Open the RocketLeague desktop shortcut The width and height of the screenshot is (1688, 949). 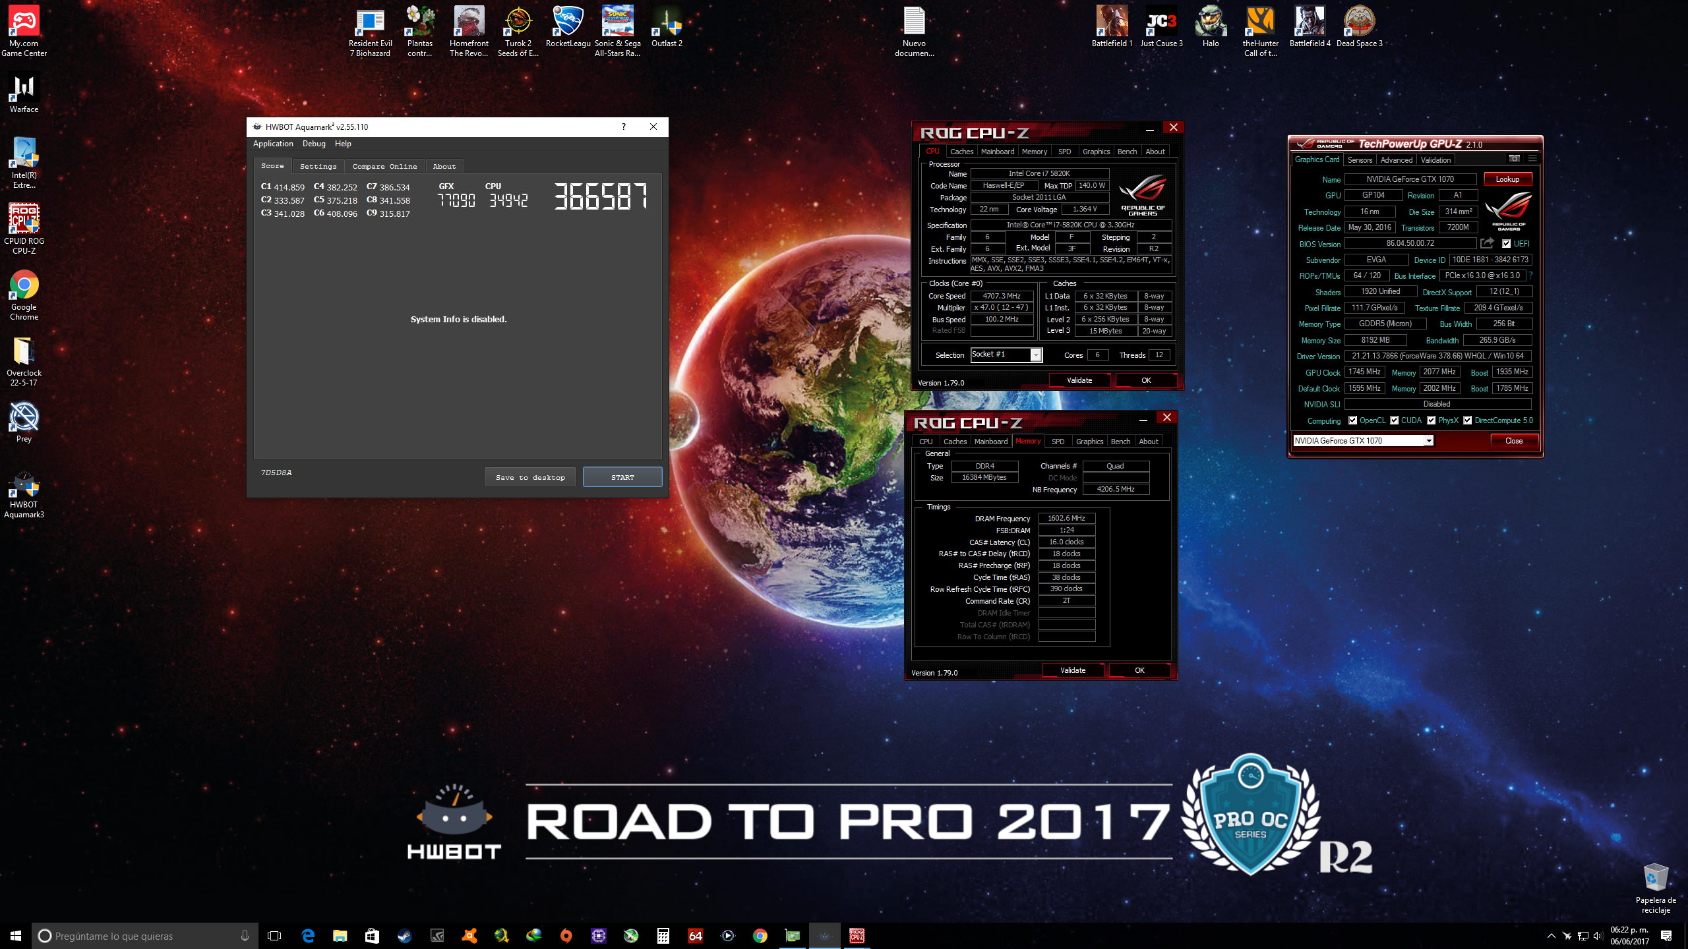point(568,26)
